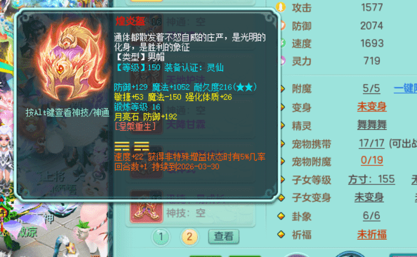Switch to equipment page 2
417x257 pixels.
[189, 237]
